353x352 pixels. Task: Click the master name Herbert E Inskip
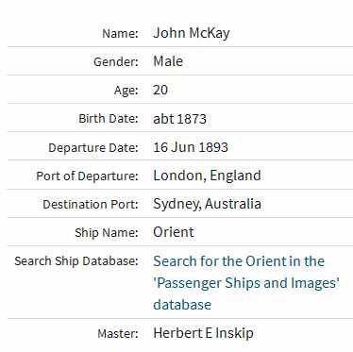pos(203,333)
